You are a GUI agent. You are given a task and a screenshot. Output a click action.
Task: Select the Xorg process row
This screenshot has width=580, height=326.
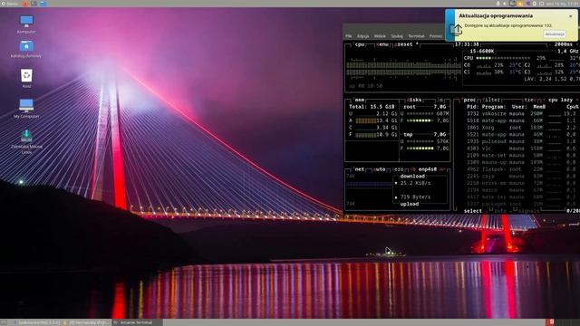[521, 128]
